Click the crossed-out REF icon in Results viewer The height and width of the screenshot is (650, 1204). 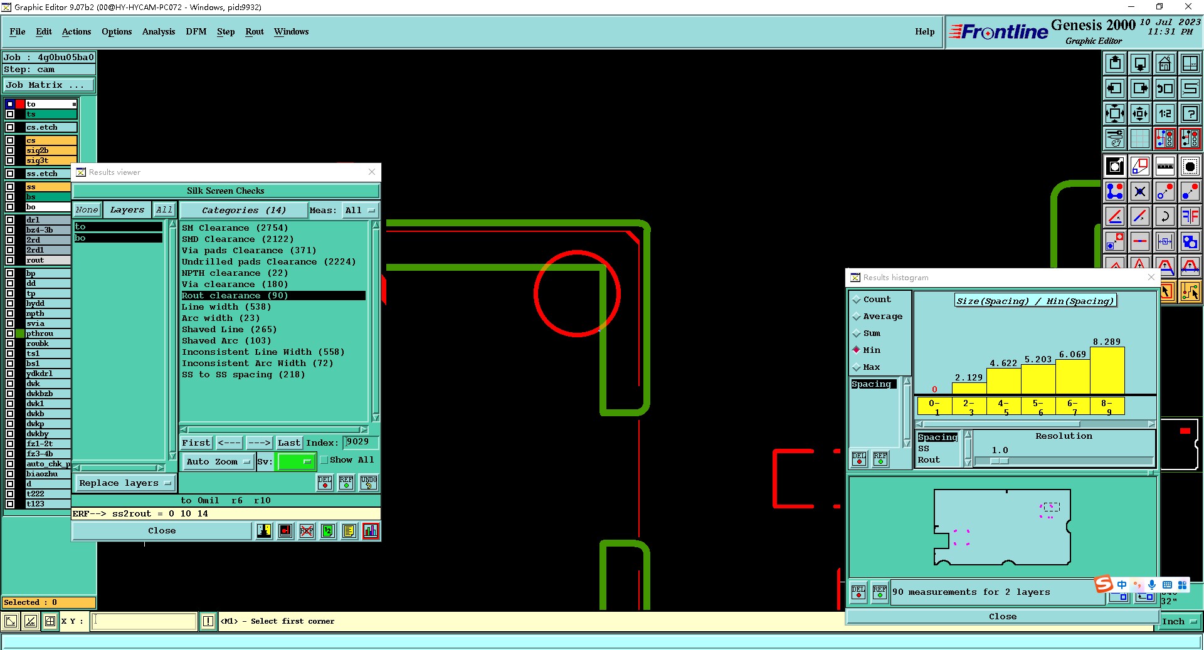[x=307, y=531]
